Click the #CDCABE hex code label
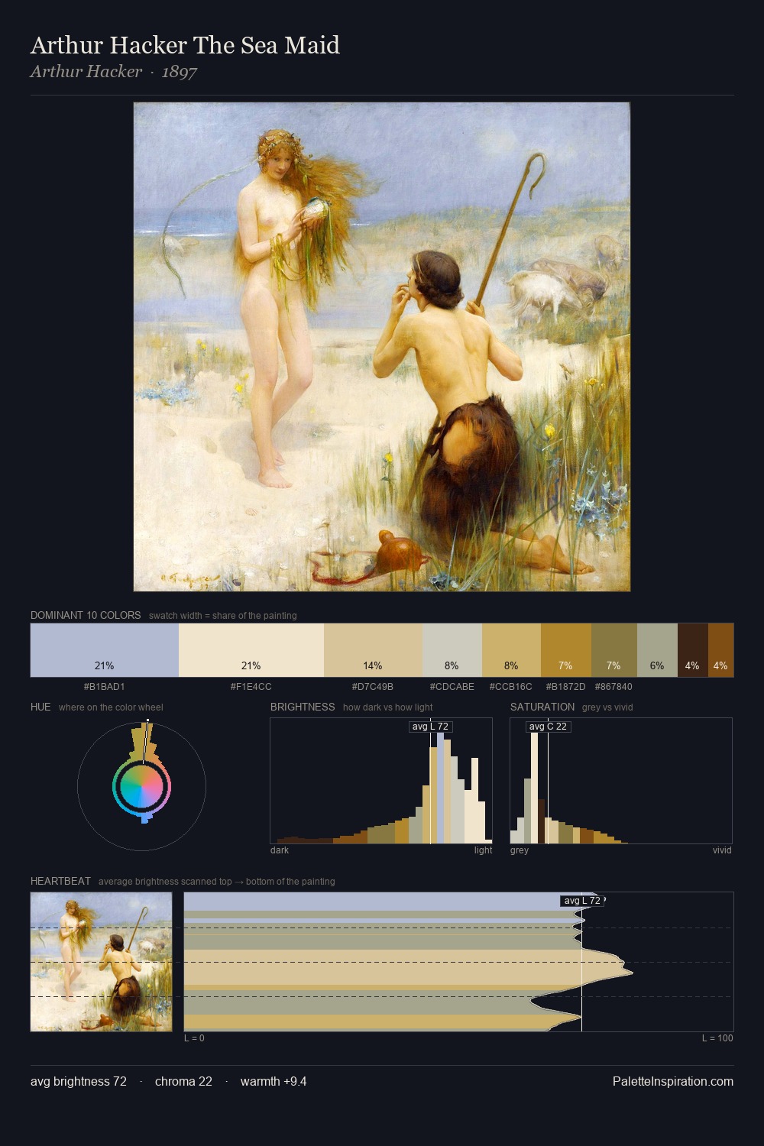764x1146 pixels. 452,687
